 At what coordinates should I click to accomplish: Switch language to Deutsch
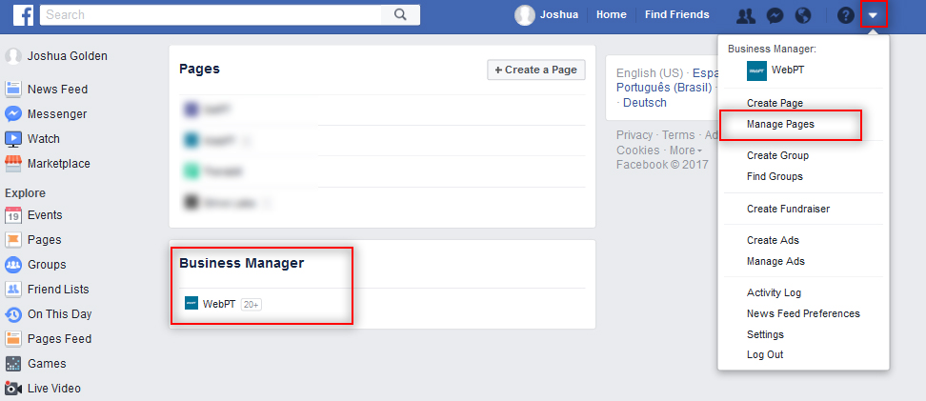click(x=645, y=103)
